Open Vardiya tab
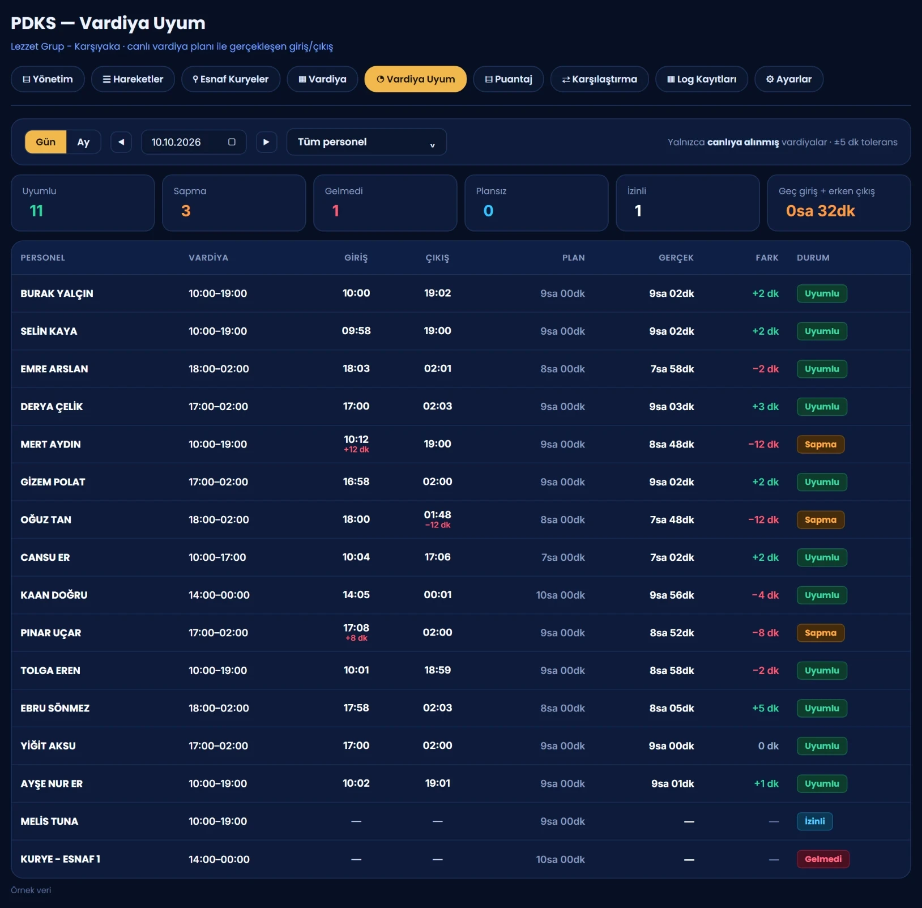 click(322, 79)
